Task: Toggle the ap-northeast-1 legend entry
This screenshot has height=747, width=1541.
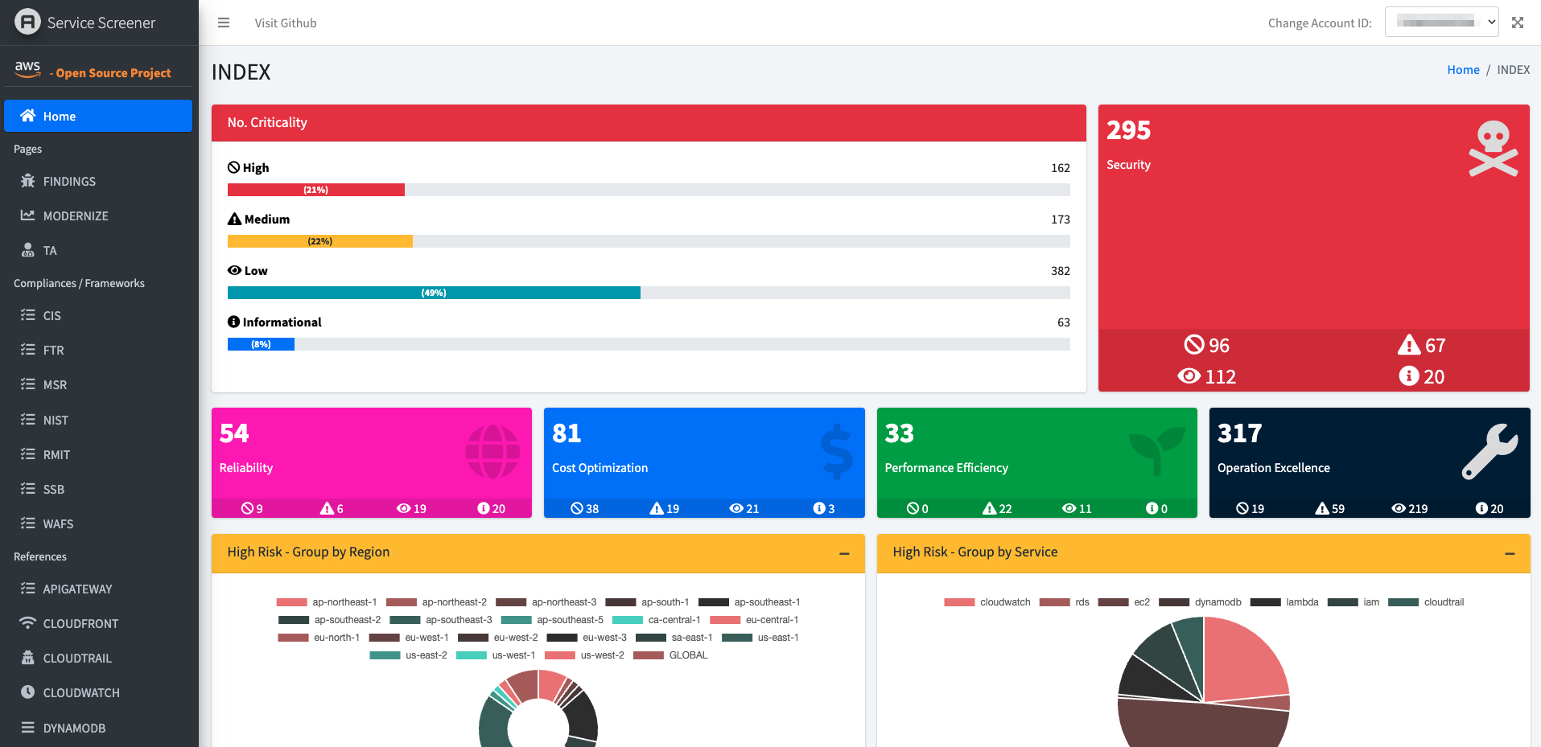Action: pyautogui.click(x=344, y=601)
